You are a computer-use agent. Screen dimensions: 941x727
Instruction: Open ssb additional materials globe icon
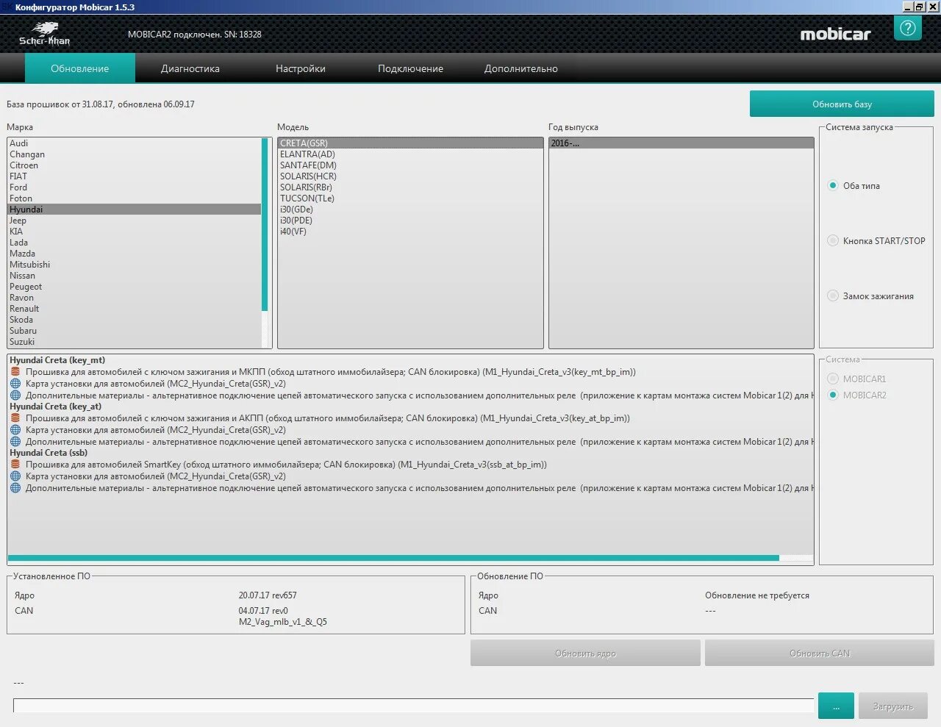click(15, 488)
